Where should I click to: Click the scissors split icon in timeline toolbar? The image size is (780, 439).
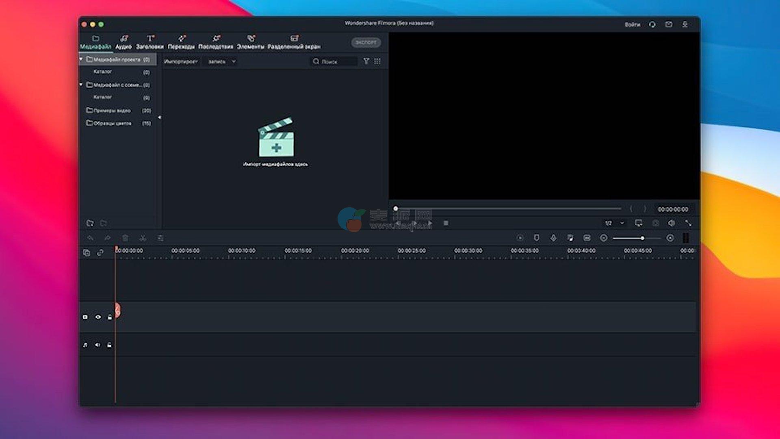[x=143, y=238]
